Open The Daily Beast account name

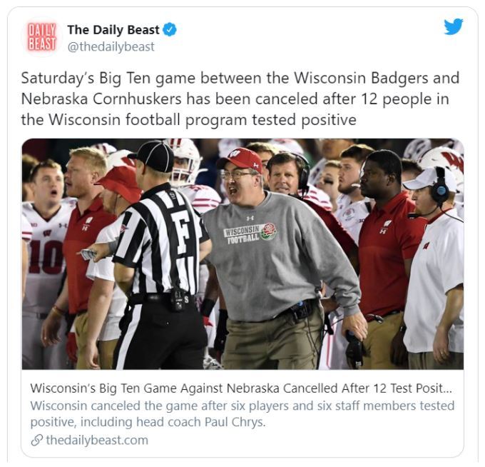[113, 30]
